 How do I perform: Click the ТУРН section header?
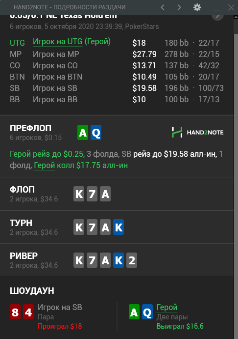click(x=21, y=223)
